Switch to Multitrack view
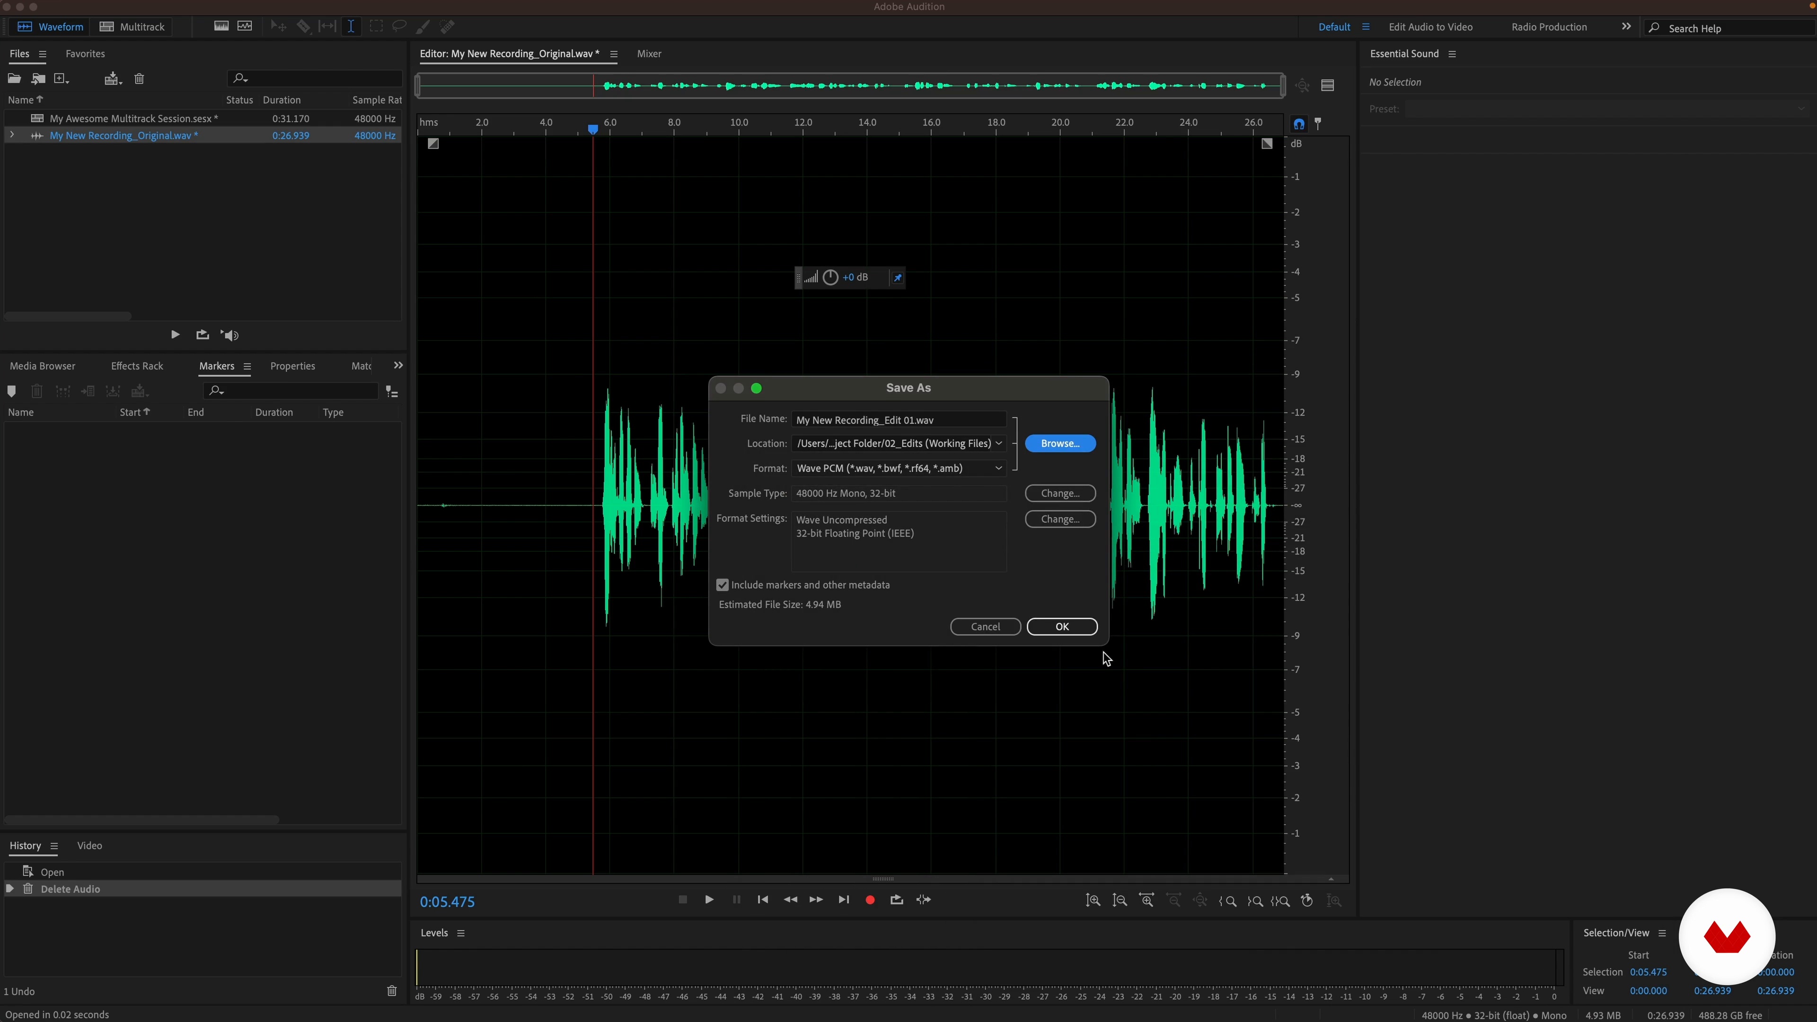 point(132,27)
